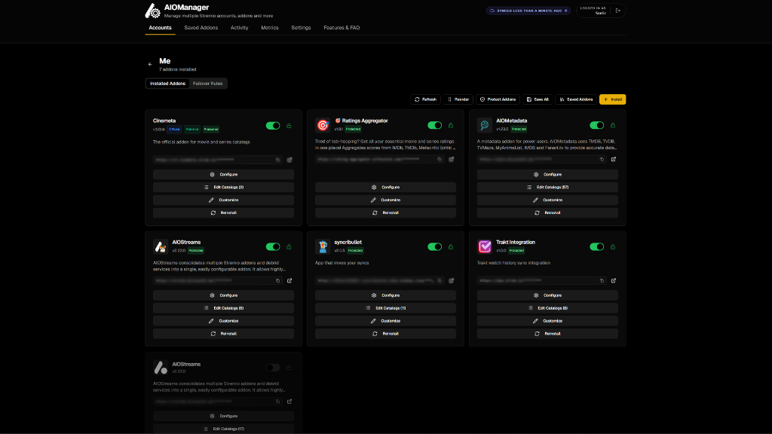This screenshot has height=434, width=772.
Task: Reinstall the Trakt Integration addon
Action: [547, 334]
